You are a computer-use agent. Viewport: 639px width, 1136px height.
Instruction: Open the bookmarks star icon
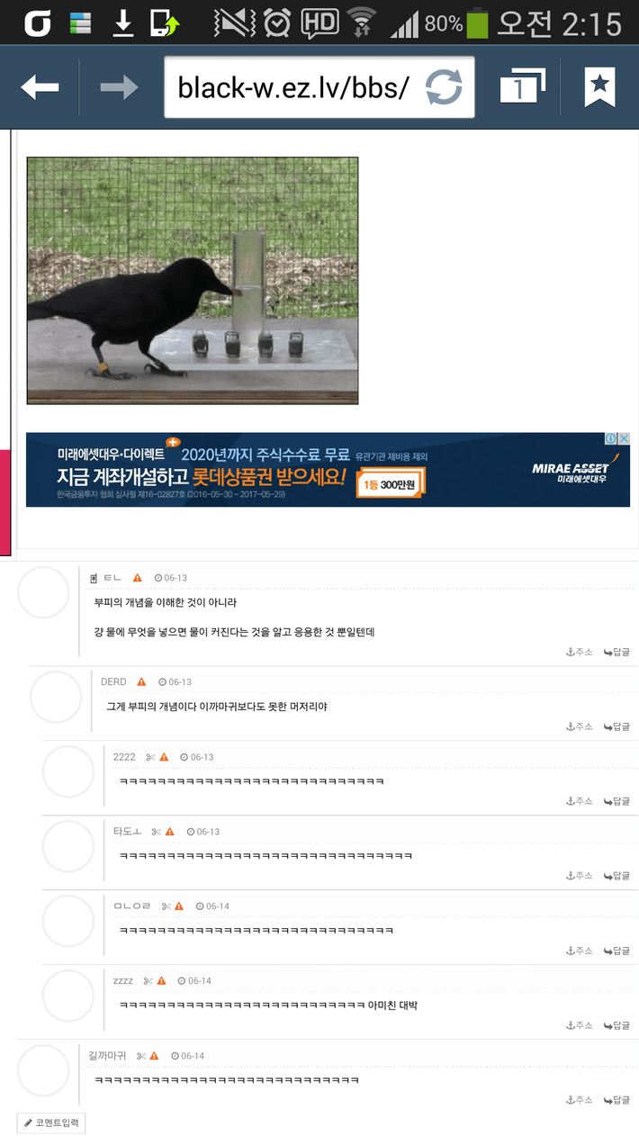coord(599,87)
